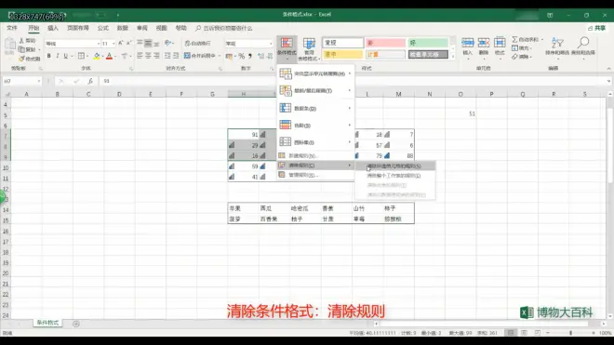The width and height of the screenshot is (614, 345).
Task: Open the Fill dropdown in editing group
Action: click(522, 48)
